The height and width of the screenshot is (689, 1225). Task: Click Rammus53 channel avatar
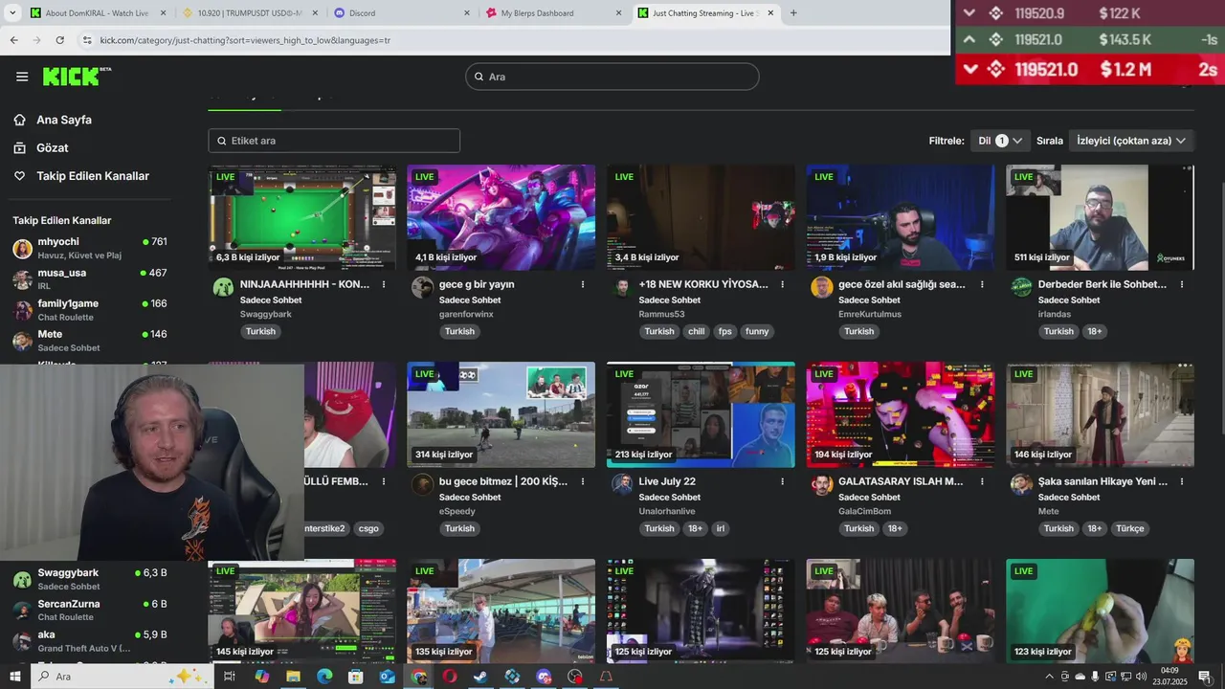(x=622, y=287)
